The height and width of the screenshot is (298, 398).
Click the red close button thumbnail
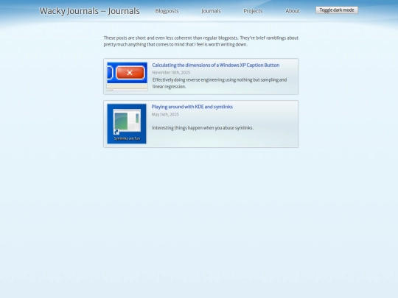[128, 77]
